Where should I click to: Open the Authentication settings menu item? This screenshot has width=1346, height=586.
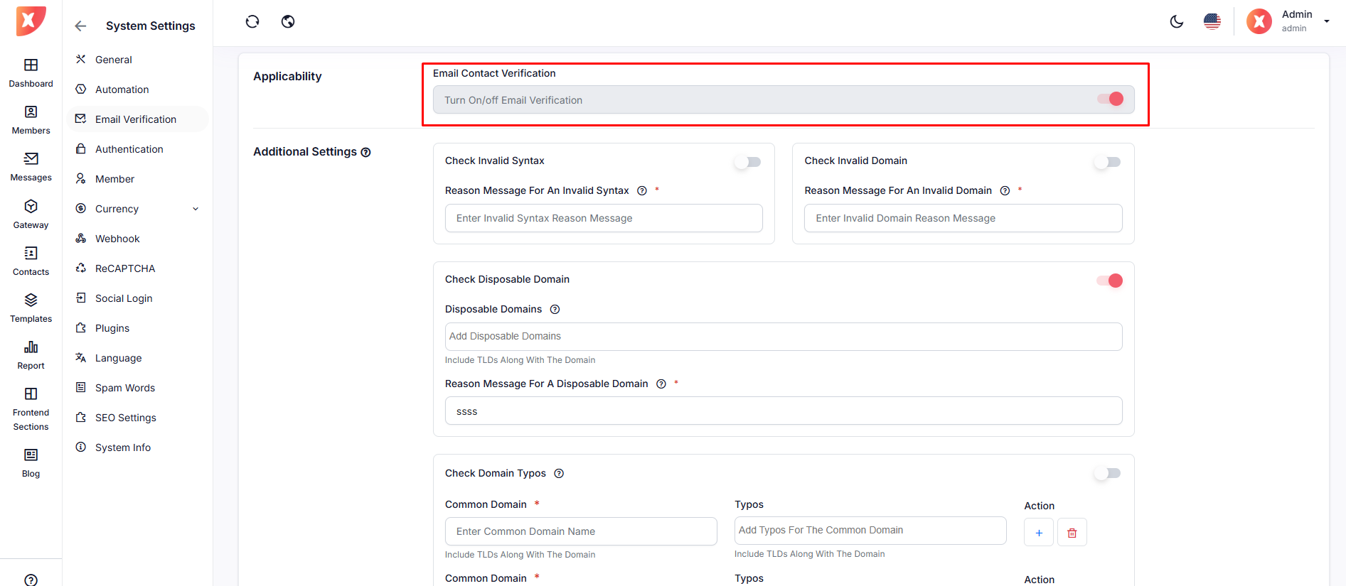129,149
